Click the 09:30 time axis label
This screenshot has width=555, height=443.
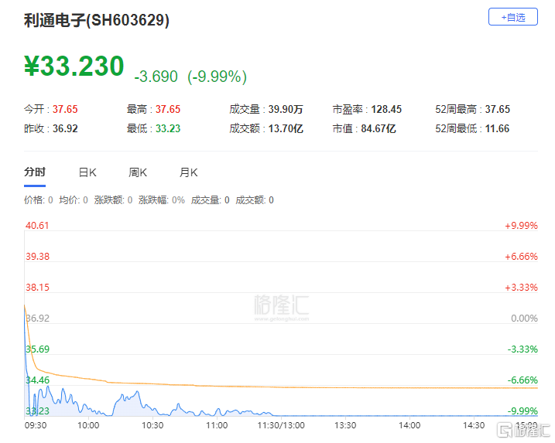(36, 425)
